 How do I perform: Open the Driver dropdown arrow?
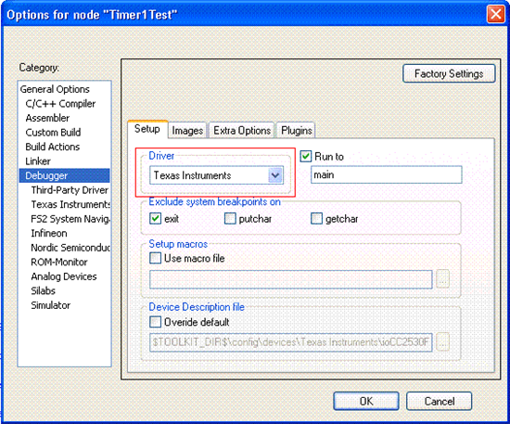275,175
